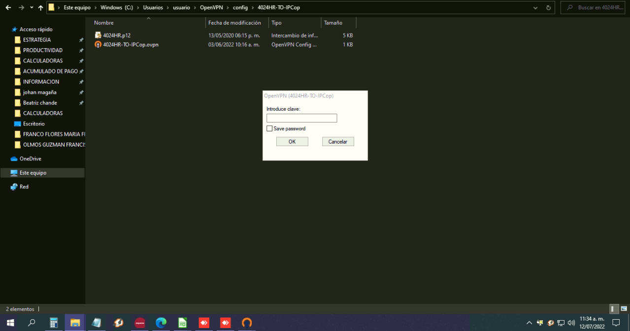Click the Introduce clave password field

301,118
